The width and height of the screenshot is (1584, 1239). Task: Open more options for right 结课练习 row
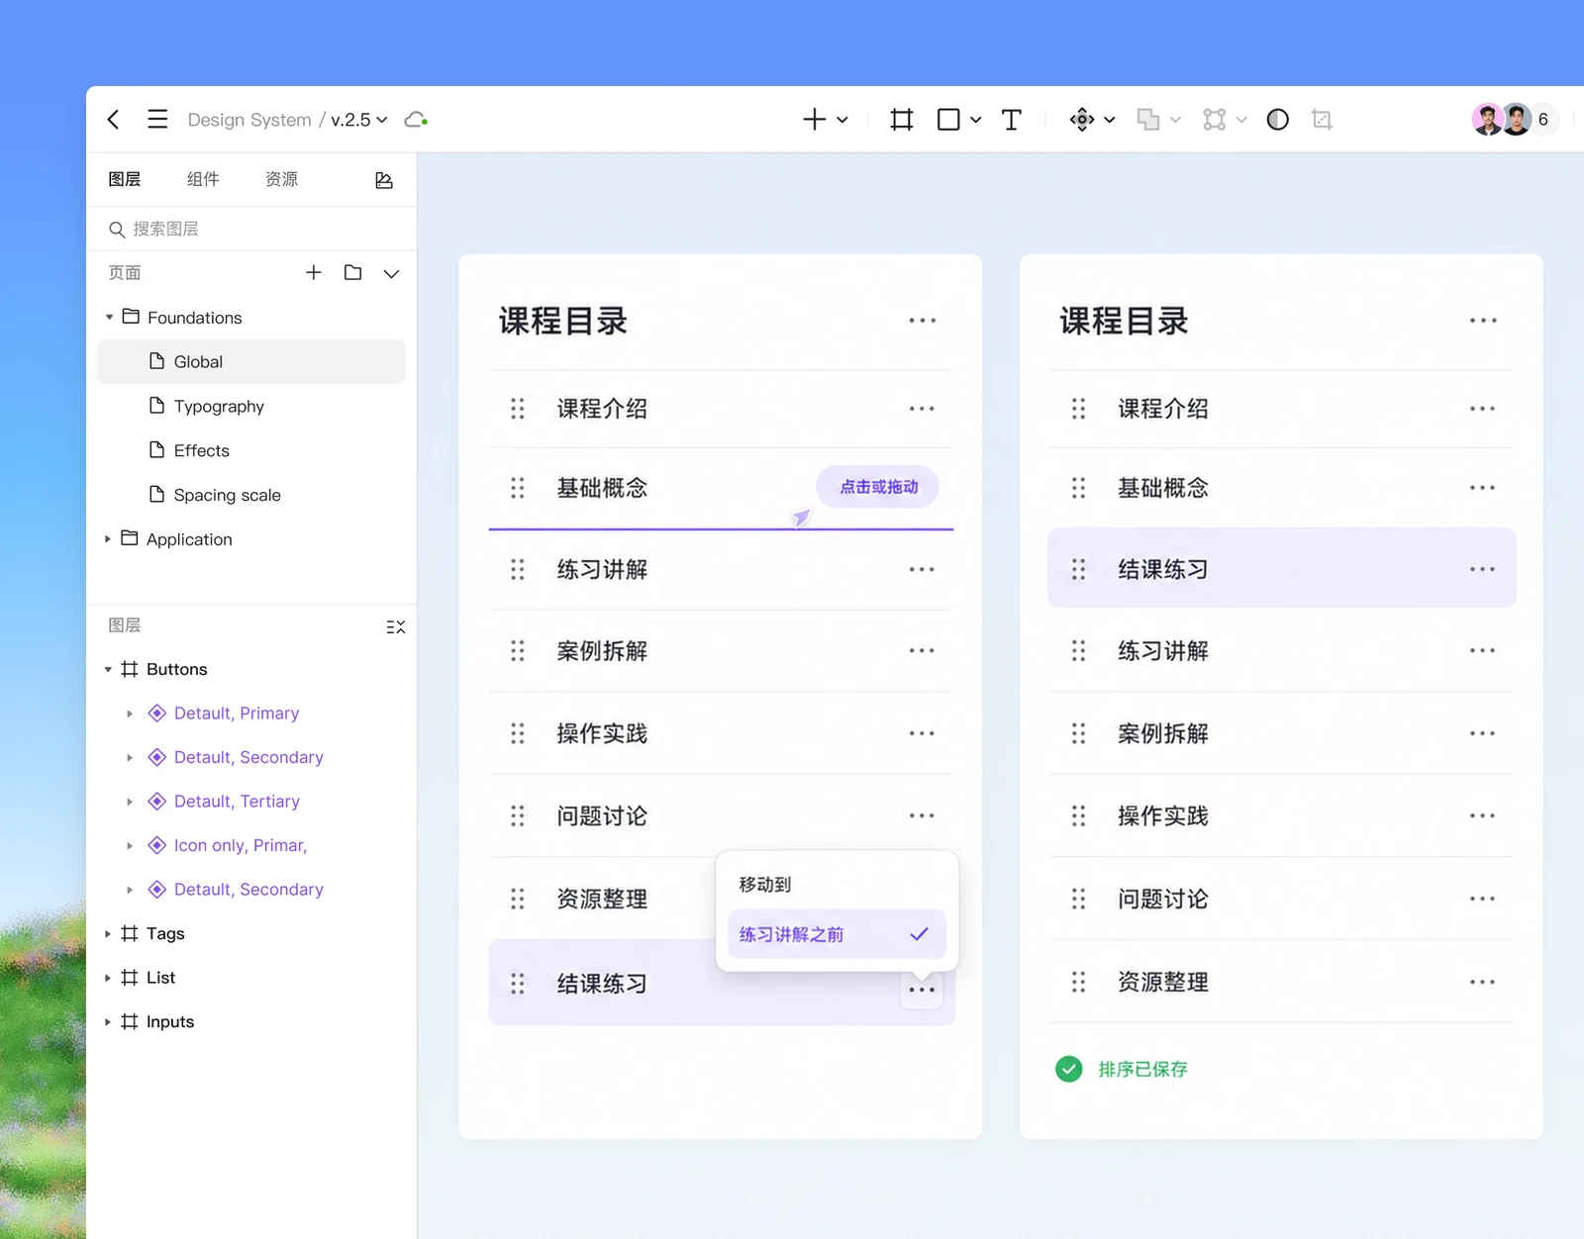(1482, 569)
